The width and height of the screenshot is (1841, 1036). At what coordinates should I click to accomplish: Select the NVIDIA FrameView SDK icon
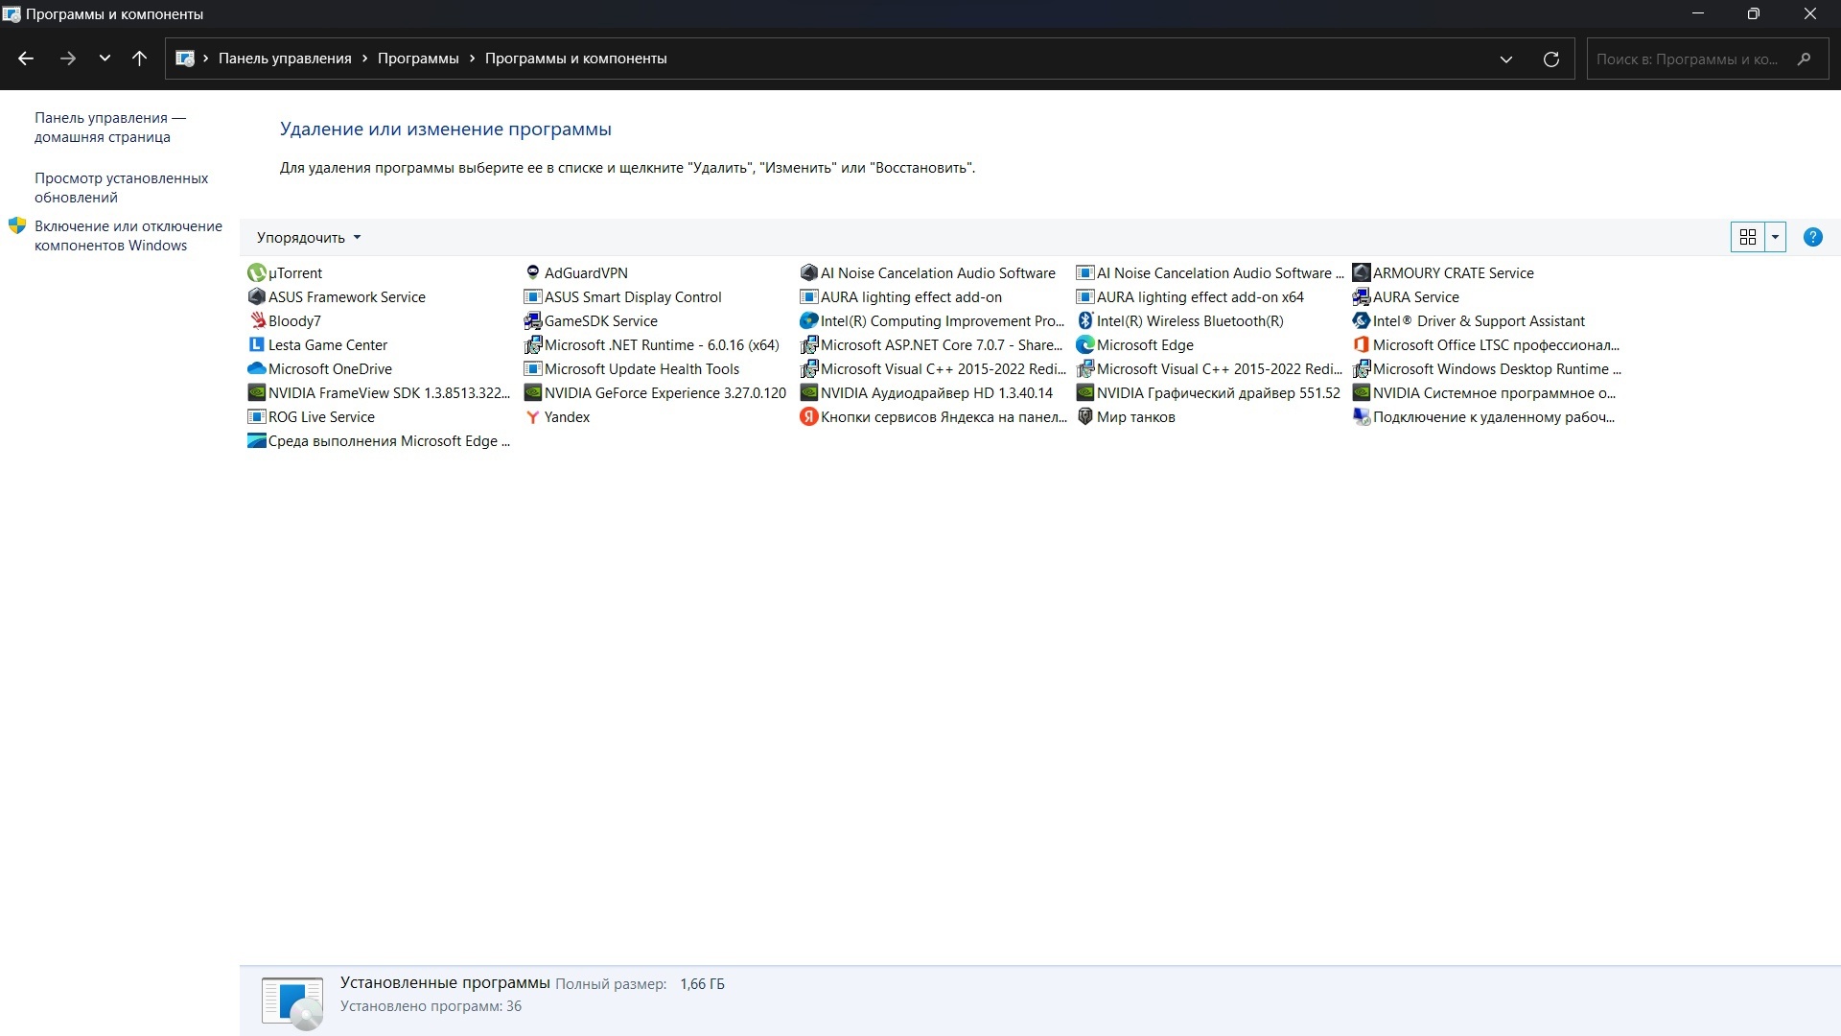pyautogui.click(x=256, y=393)
